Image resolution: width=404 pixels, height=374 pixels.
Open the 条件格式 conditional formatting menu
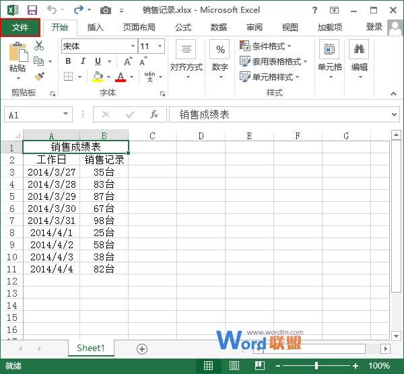click(265, 46)
